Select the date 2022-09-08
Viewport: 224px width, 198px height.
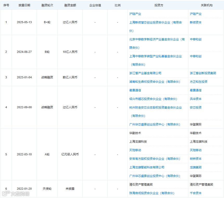click(x=24, y=107)
